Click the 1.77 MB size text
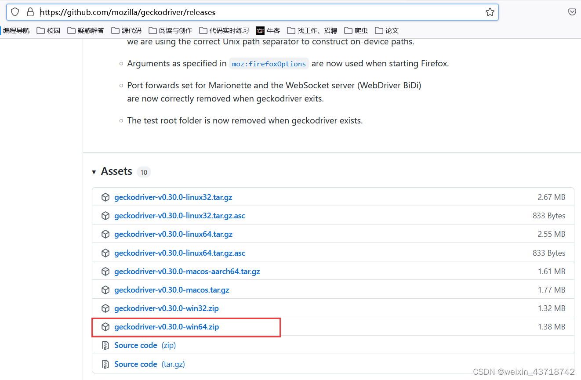The width and height of the screenshot is (581, 380). click(552, 290)
